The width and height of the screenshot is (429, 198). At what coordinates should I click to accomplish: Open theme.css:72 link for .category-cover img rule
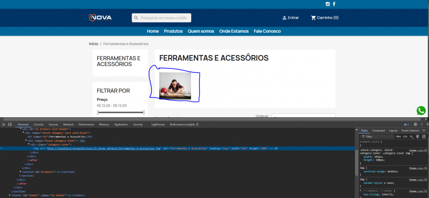pos(418,150)
